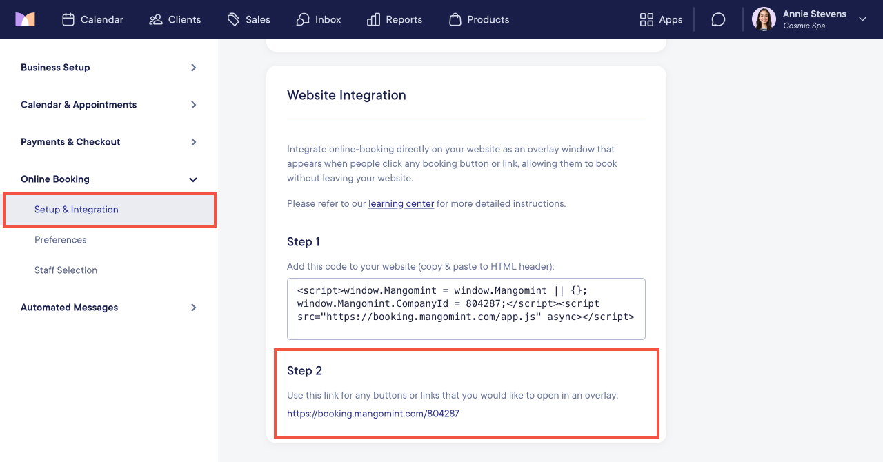Image resolution: width=883 pixels, height=462 pixels.
Task: Click the Automated Messages sidebar label
Action: pyautogui.click(x=69, y=308)
